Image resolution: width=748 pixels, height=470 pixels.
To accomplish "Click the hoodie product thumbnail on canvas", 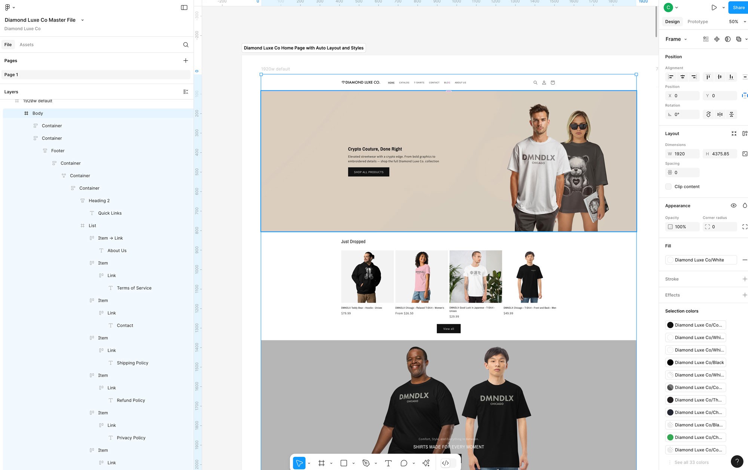I will coord(367,277).
